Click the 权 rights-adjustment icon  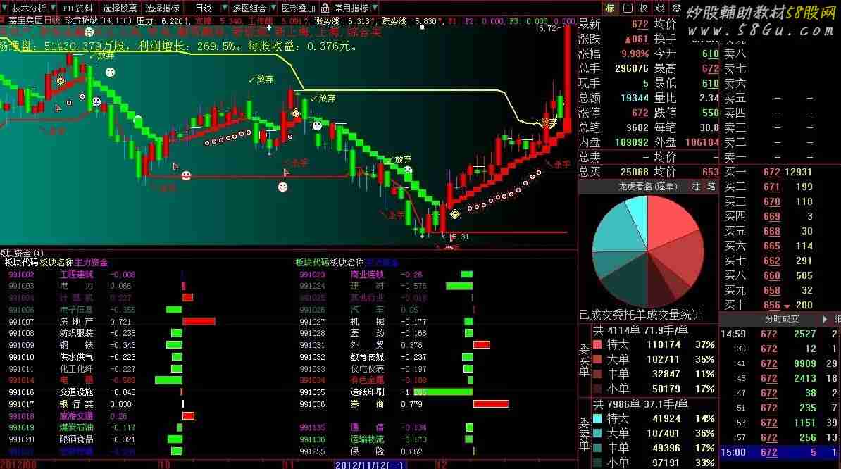[644, 8]
